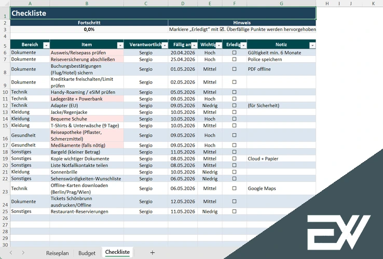
Task: Click the next sheet navigation arrow
Action: pyautogui.click(x=24, y=253)
